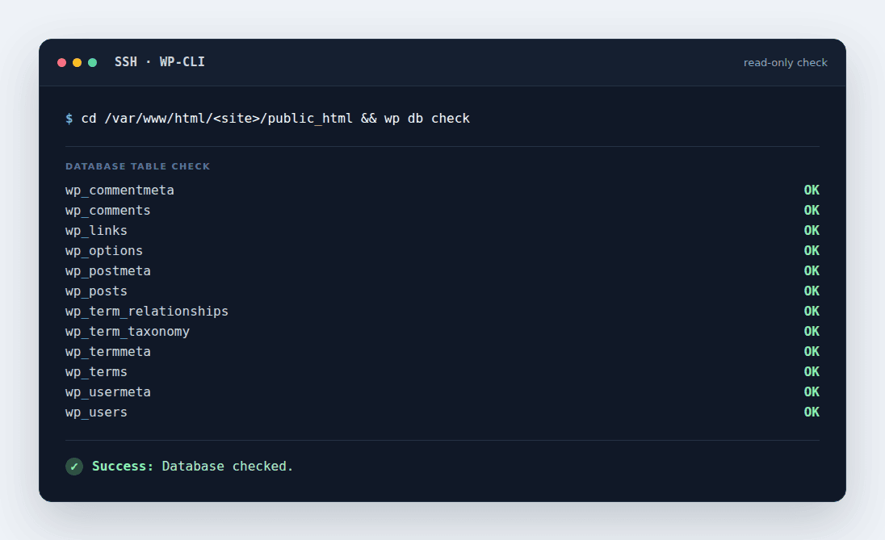Image resolution: width=885 pixels, height=540 pixels.
Task: Click the 'SSH · WP-CLI' window title
Action: point(160,62)
